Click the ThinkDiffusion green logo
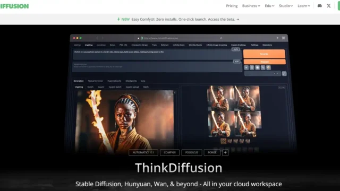 coord(14,6)
